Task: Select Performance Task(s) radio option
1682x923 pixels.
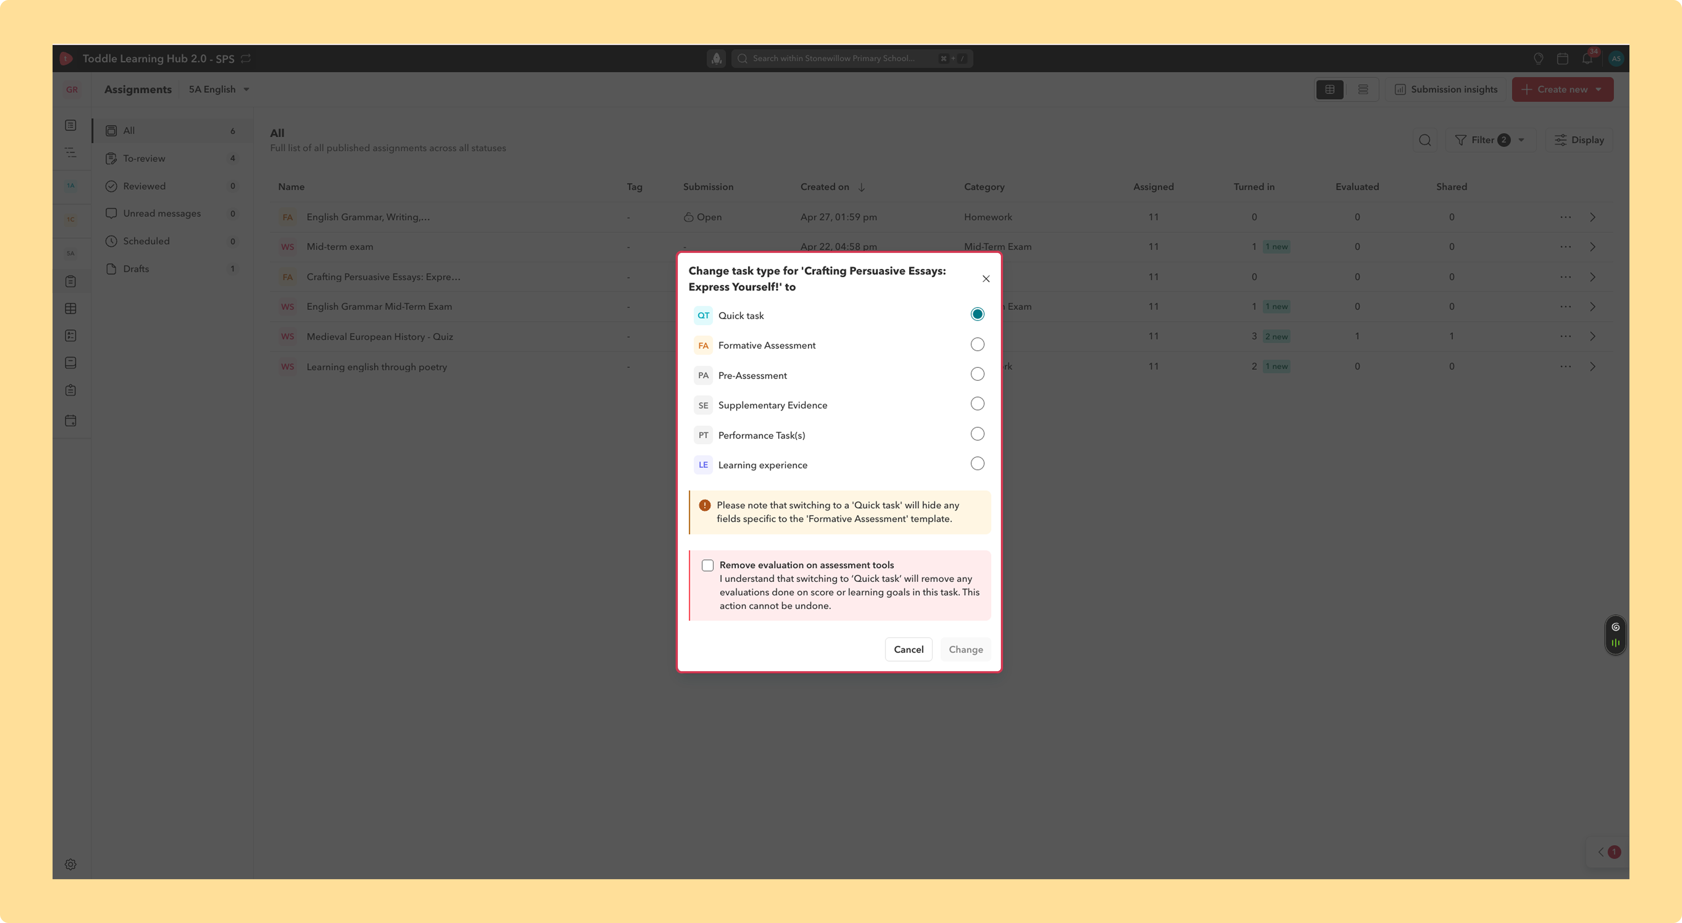Action: pyautogui.click(x=977, y=434)
